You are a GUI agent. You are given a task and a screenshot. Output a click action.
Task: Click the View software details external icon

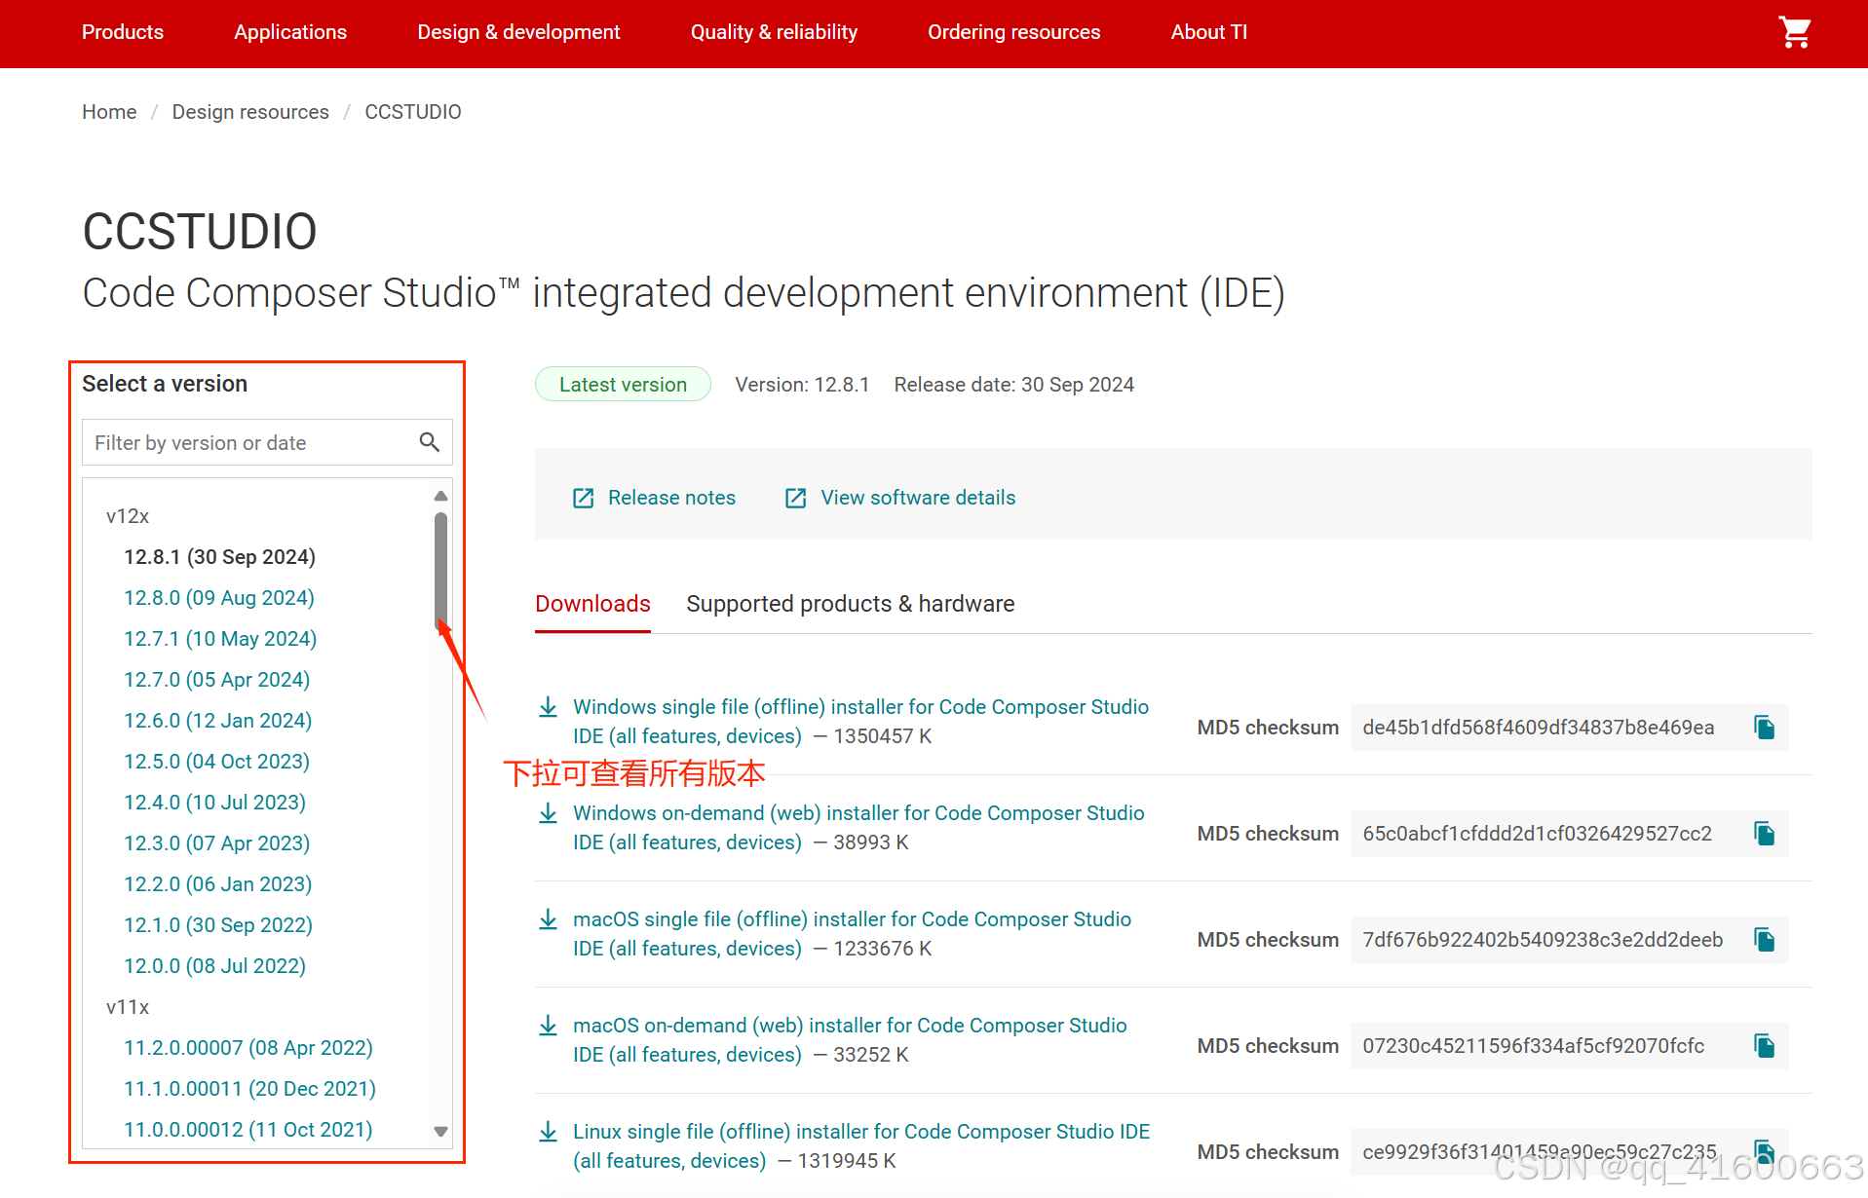pyautogui.click(x=795, y=498)
